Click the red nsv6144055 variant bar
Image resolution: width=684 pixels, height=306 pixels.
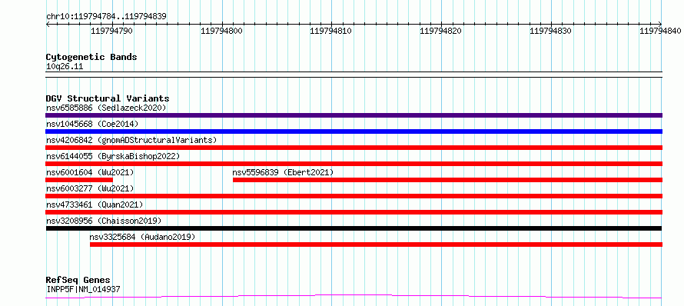click(x=354, y=164)
